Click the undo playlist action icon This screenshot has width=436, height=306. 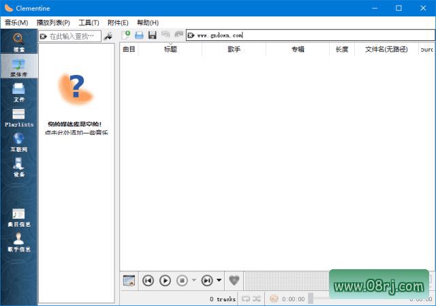pos(166,35)
